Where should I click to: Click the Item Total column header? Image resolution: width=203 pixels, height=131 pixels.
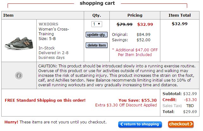[x=180, y=15]
